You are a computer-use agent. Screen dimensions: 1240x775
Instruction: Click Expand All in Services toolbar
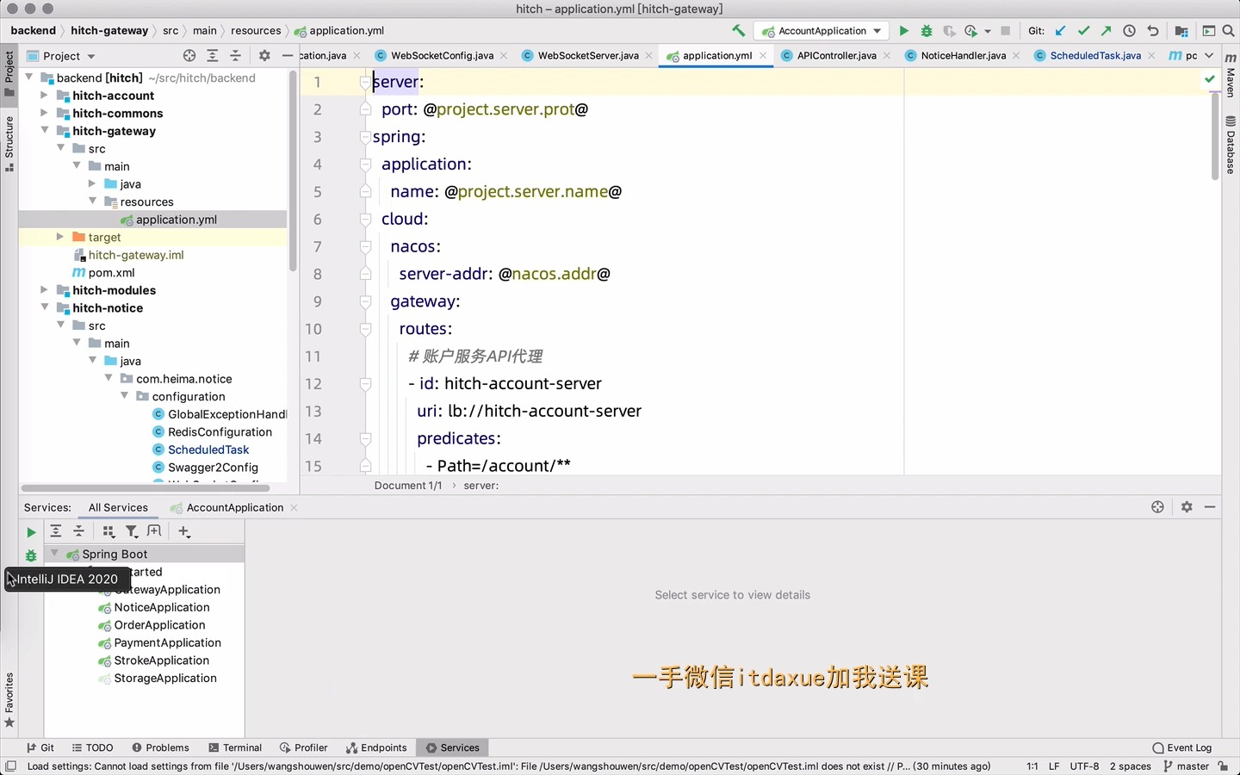(x=56, y=531)
